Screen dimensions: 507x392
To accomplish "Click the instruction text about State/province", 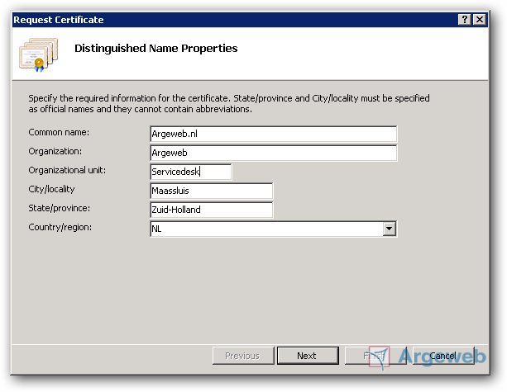I will coord(229,103).
